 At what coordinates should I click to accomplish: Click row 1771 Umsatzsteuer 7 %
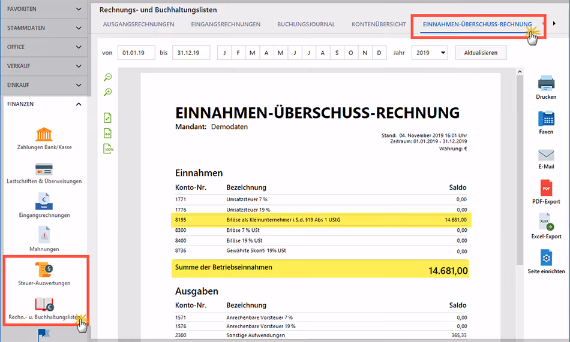point(321,199)
